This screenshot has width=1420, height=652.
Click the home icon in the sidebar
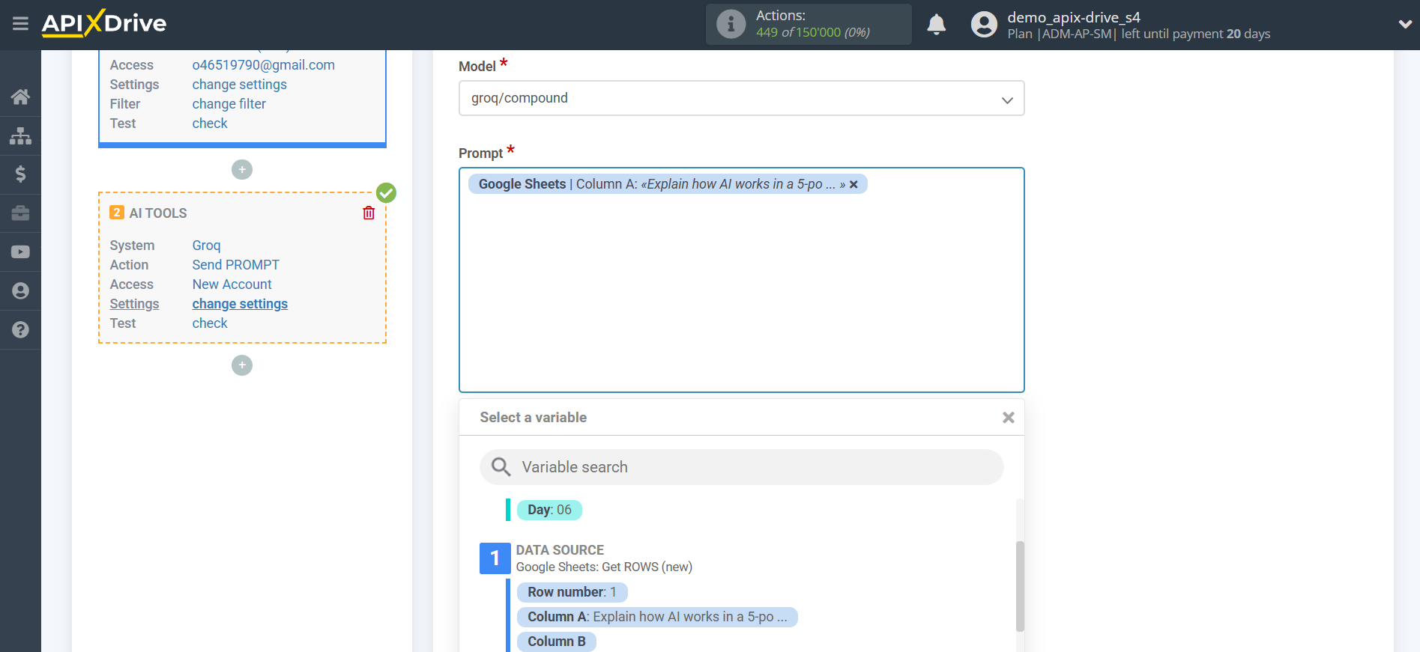(20, 97)
